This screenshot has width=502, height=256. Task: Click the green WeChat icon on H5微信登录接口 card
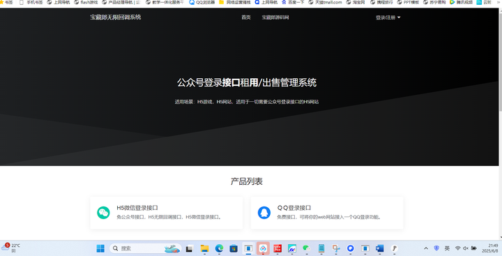pos(103,213)
